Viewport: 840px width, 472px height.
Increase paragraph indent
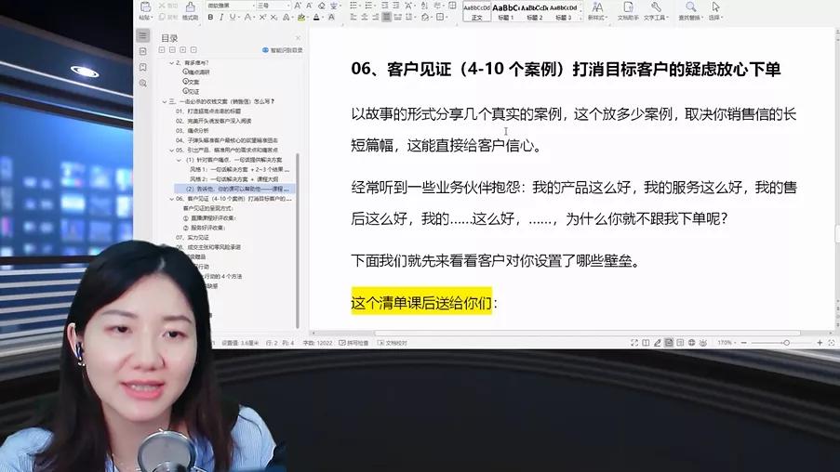click(x=396, y=6)
